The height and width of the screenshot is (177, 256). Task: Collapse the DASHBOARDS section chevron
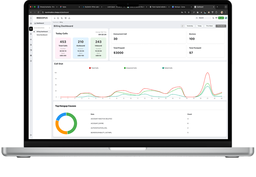(x=50, y=28)
